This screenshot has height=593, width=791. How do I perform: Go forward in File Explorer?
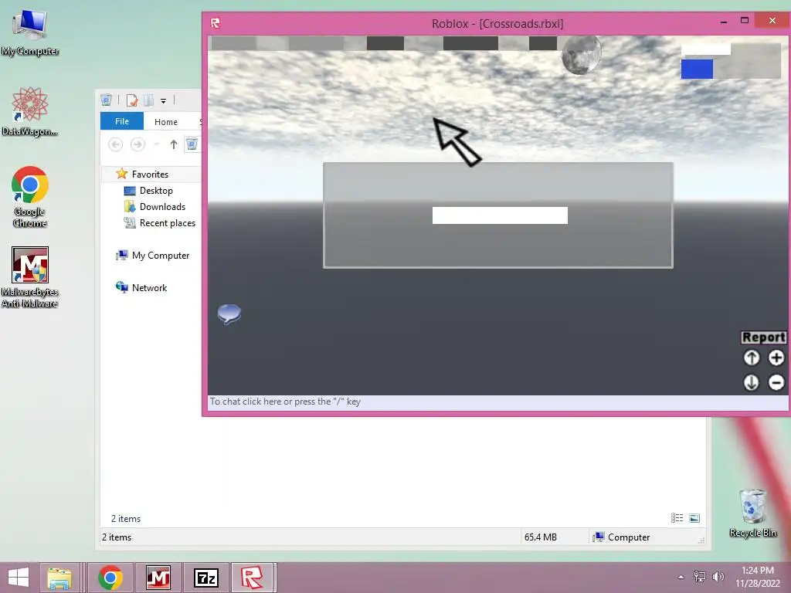coord(137,144)
